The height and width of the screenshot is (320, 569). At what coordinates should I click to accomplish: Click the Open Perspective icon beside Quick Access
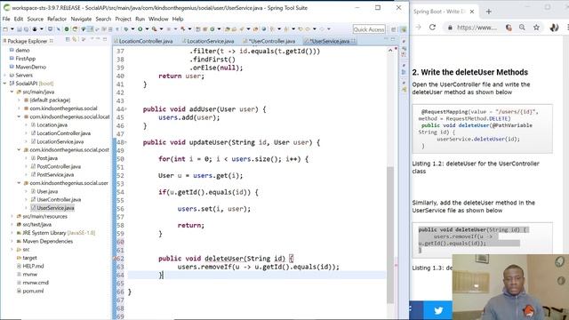(394, 29)
